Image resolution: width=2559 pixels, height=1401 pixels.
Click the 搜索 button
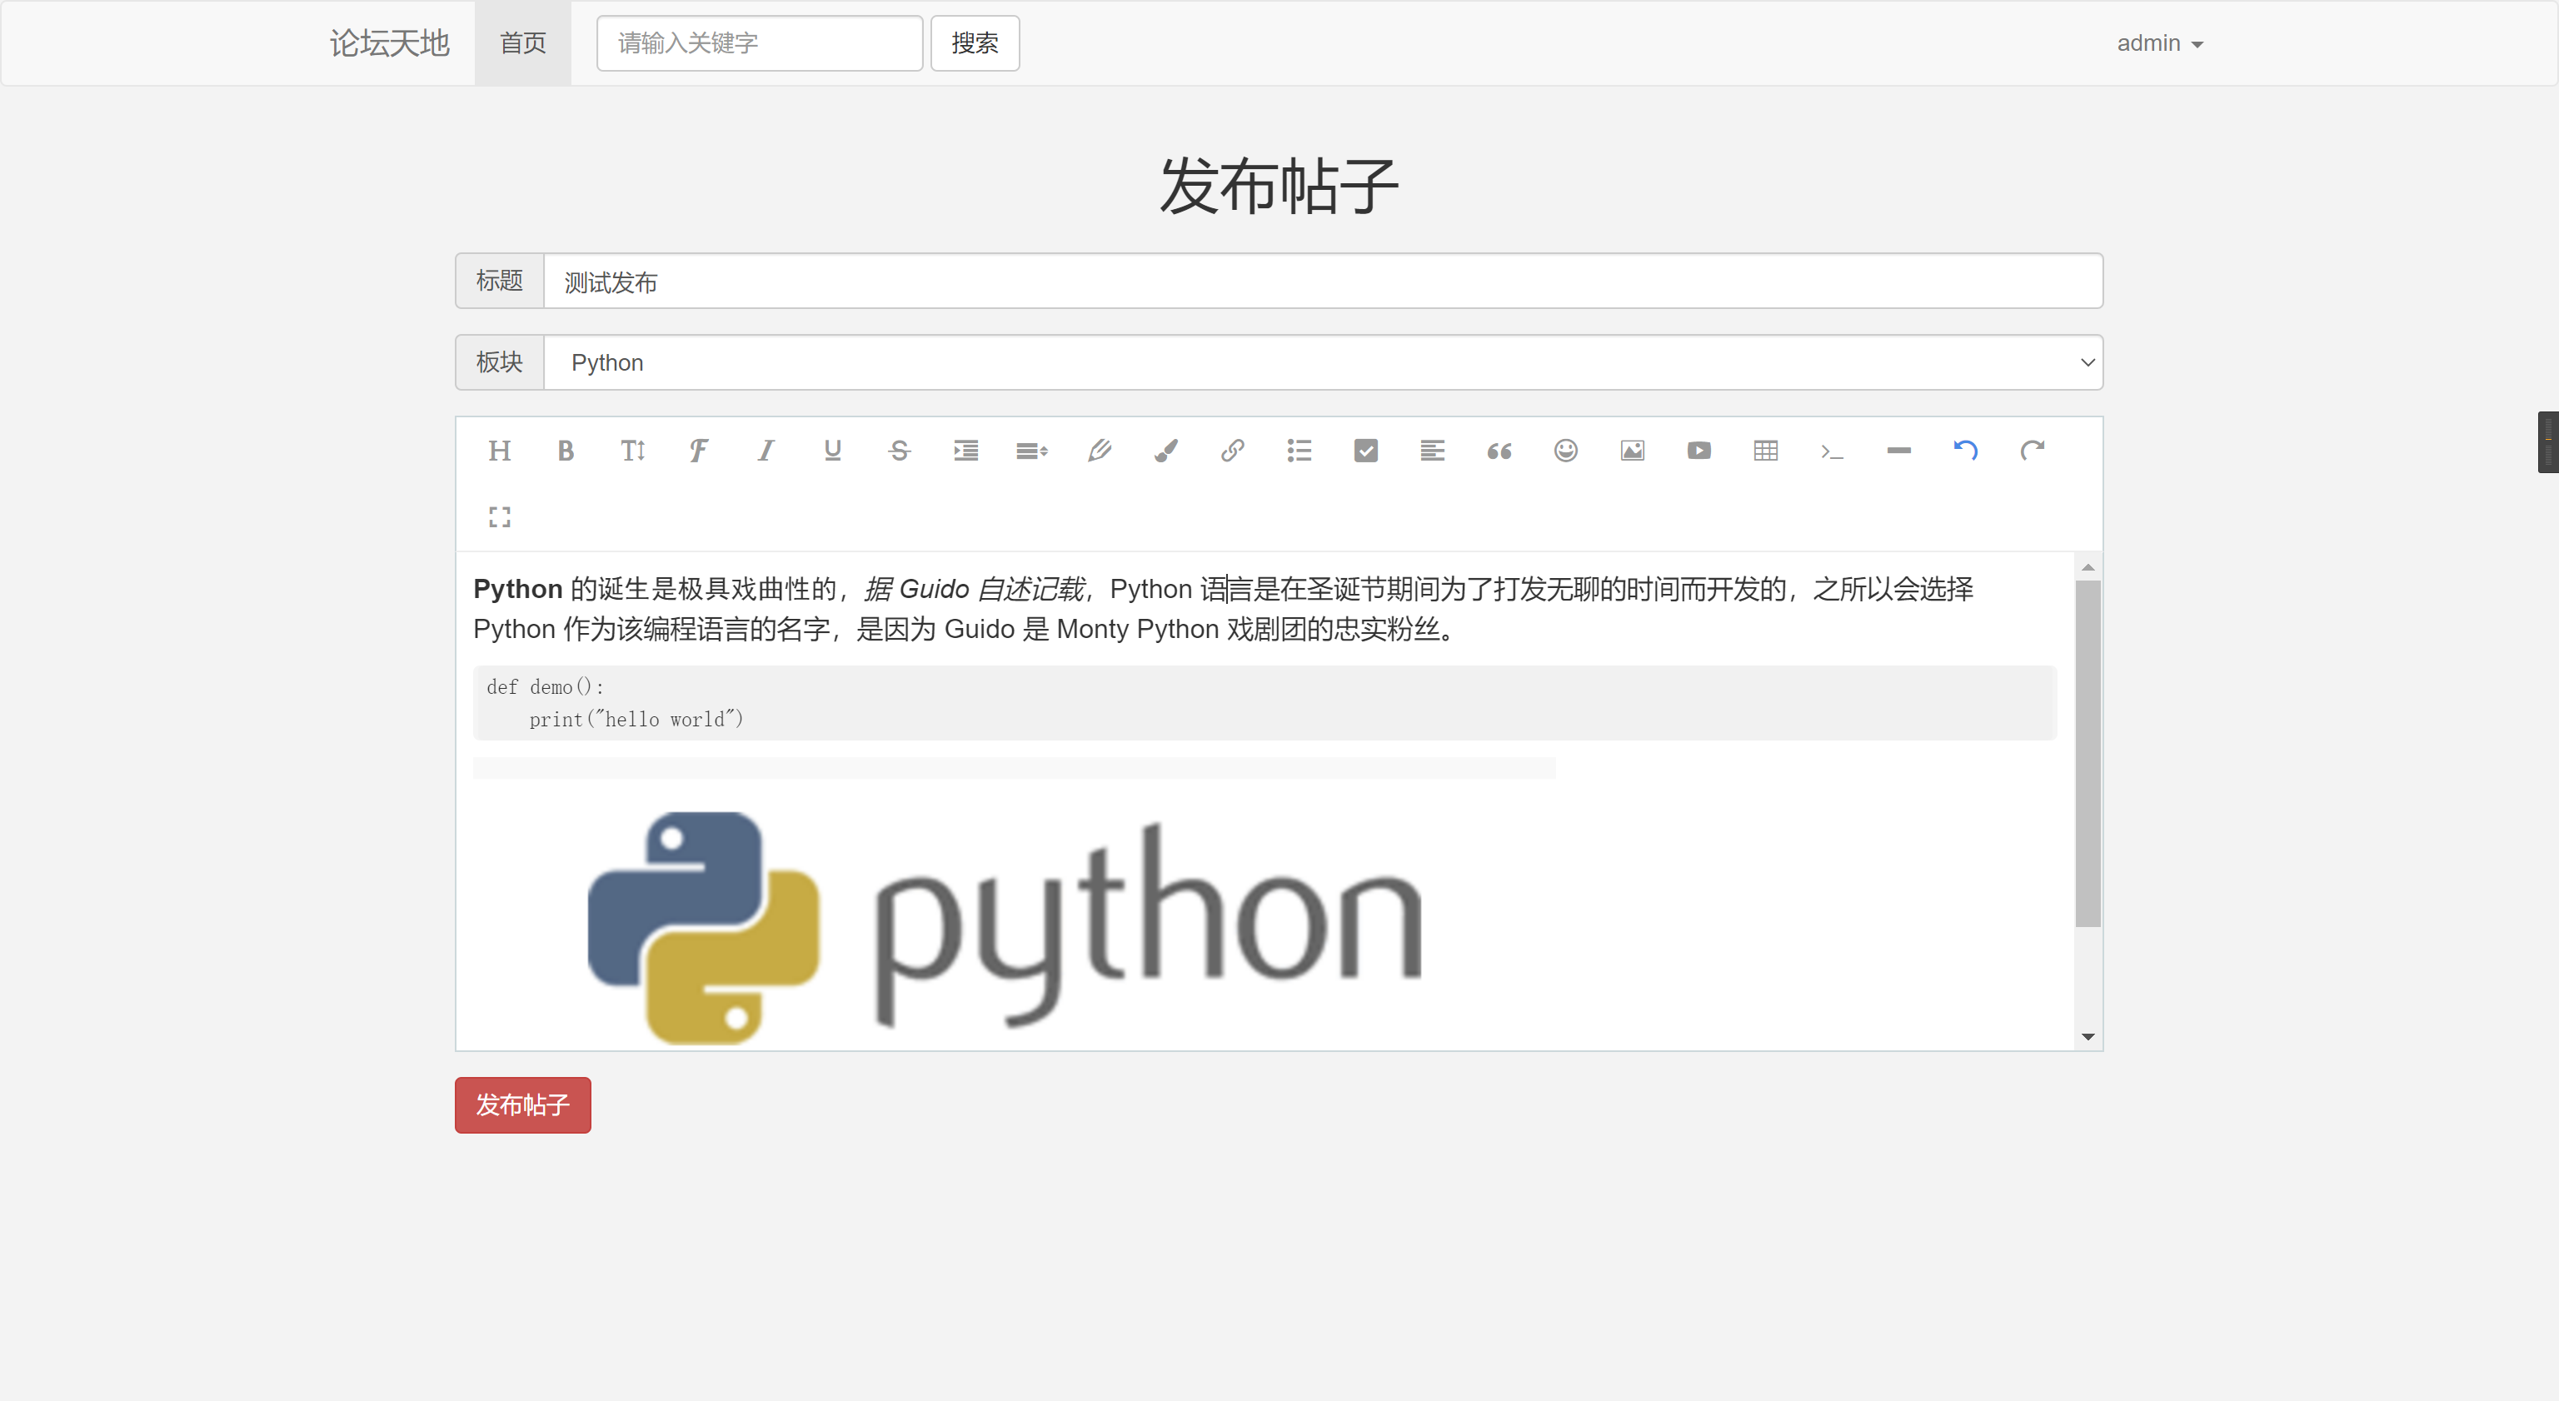point(975,43)
